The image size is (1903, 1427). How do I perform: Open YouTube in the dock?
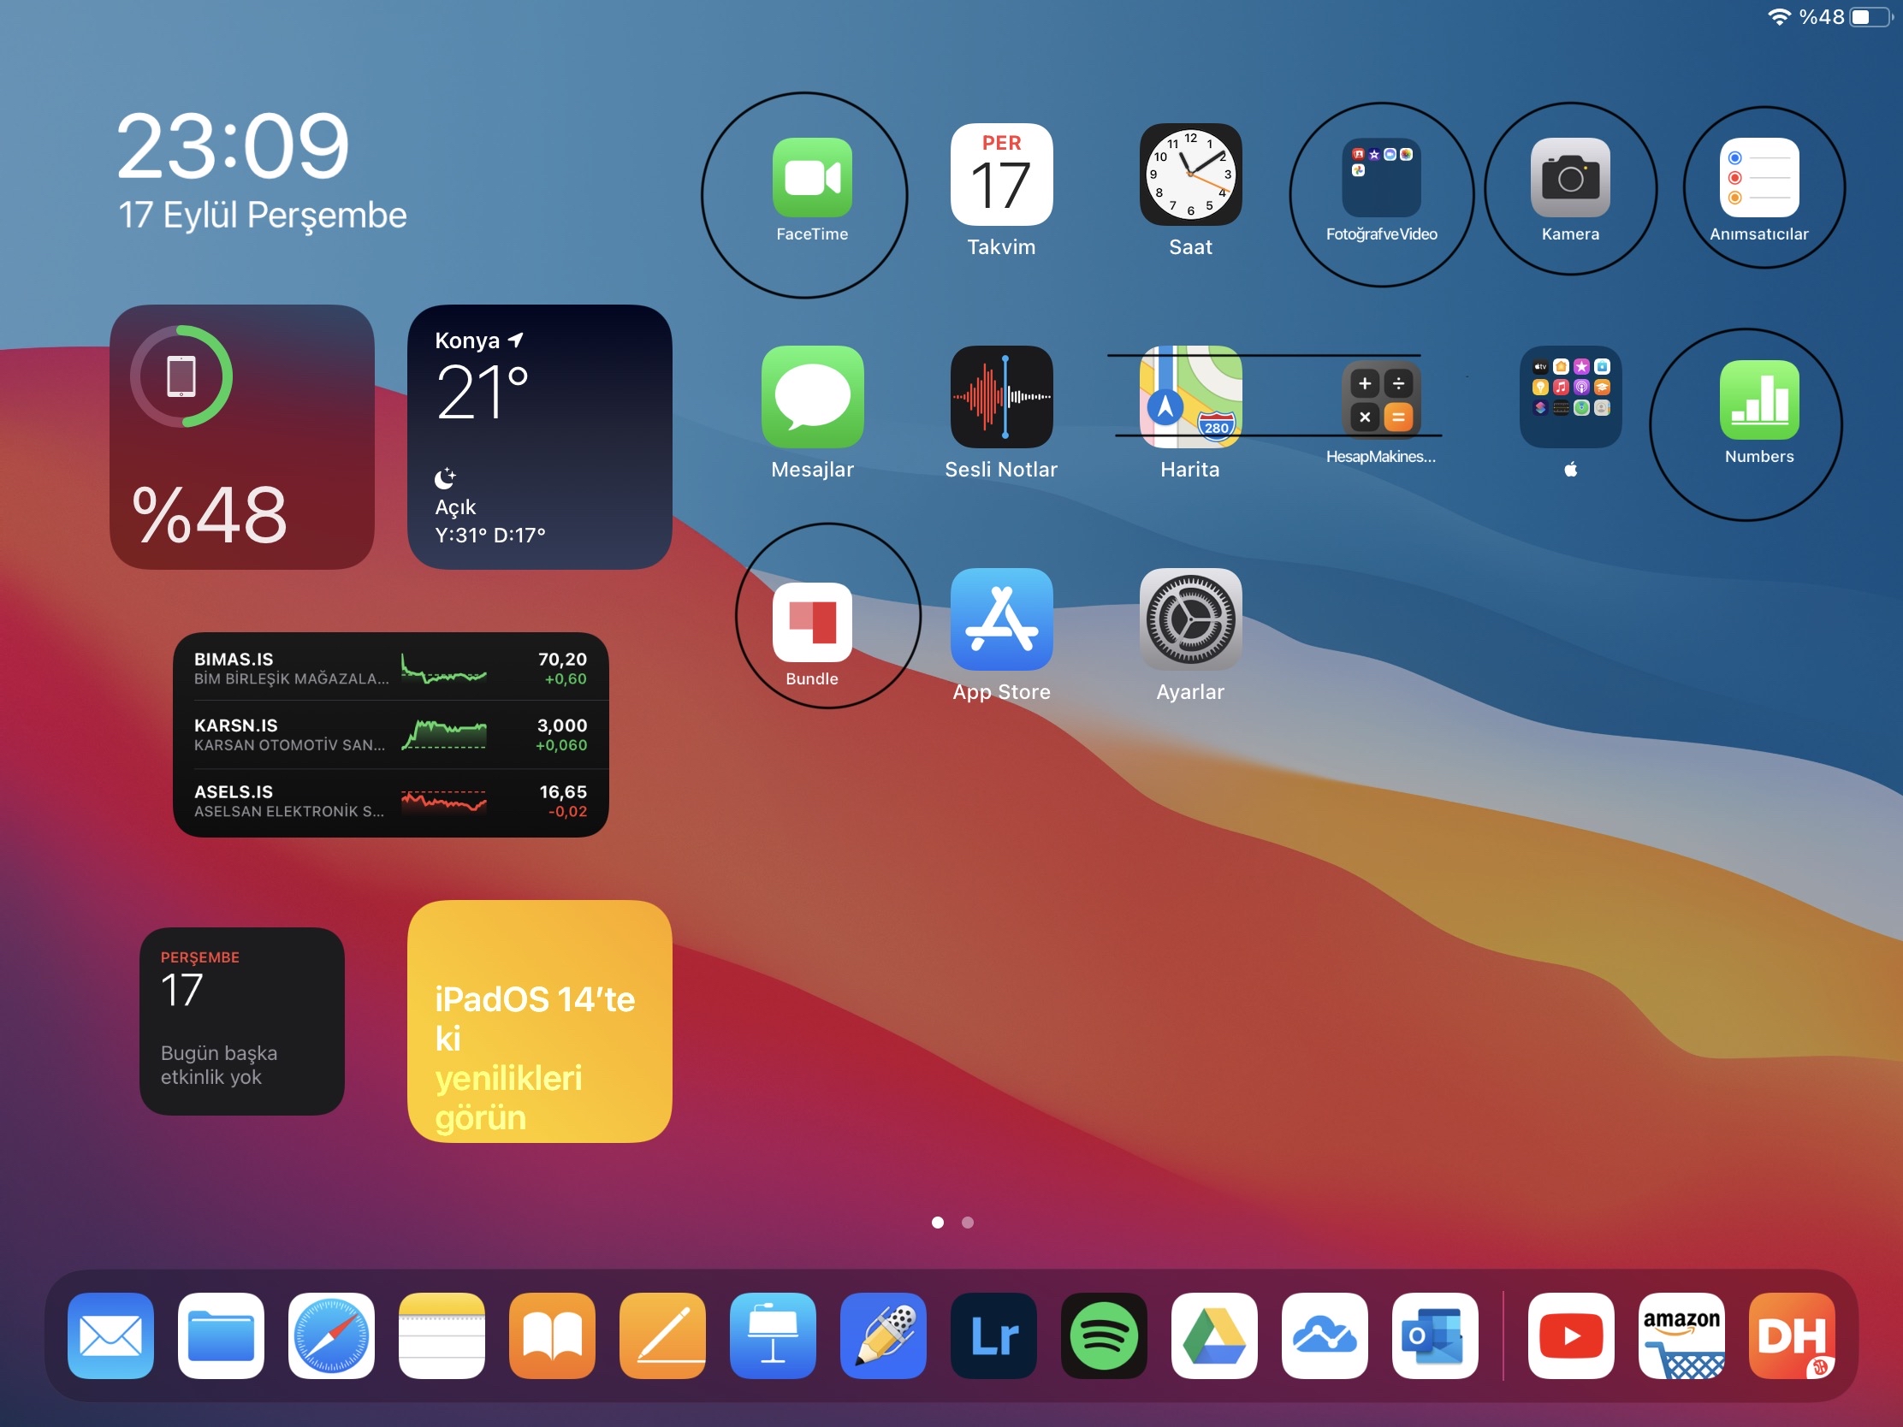click(x=1570, y=1335)
